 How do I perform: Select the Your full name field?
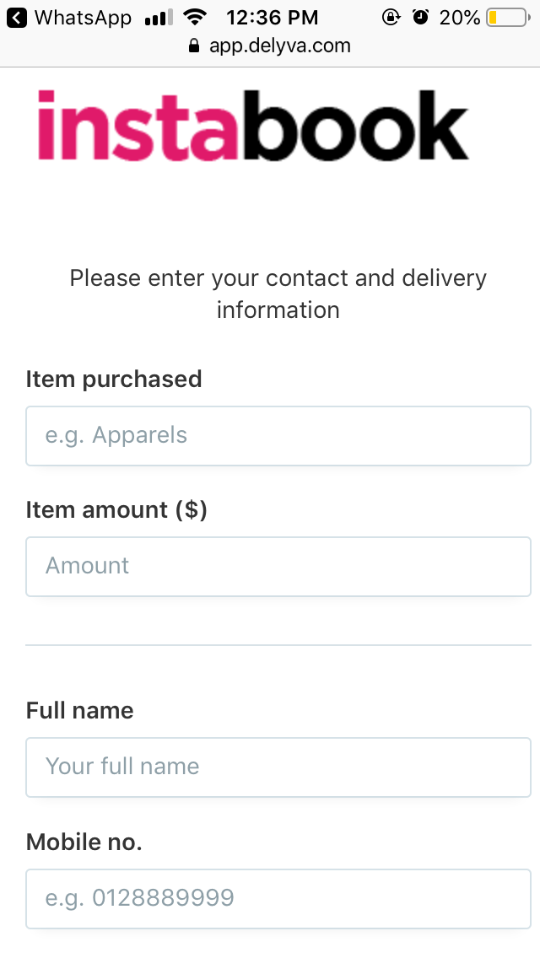point(278,767)
